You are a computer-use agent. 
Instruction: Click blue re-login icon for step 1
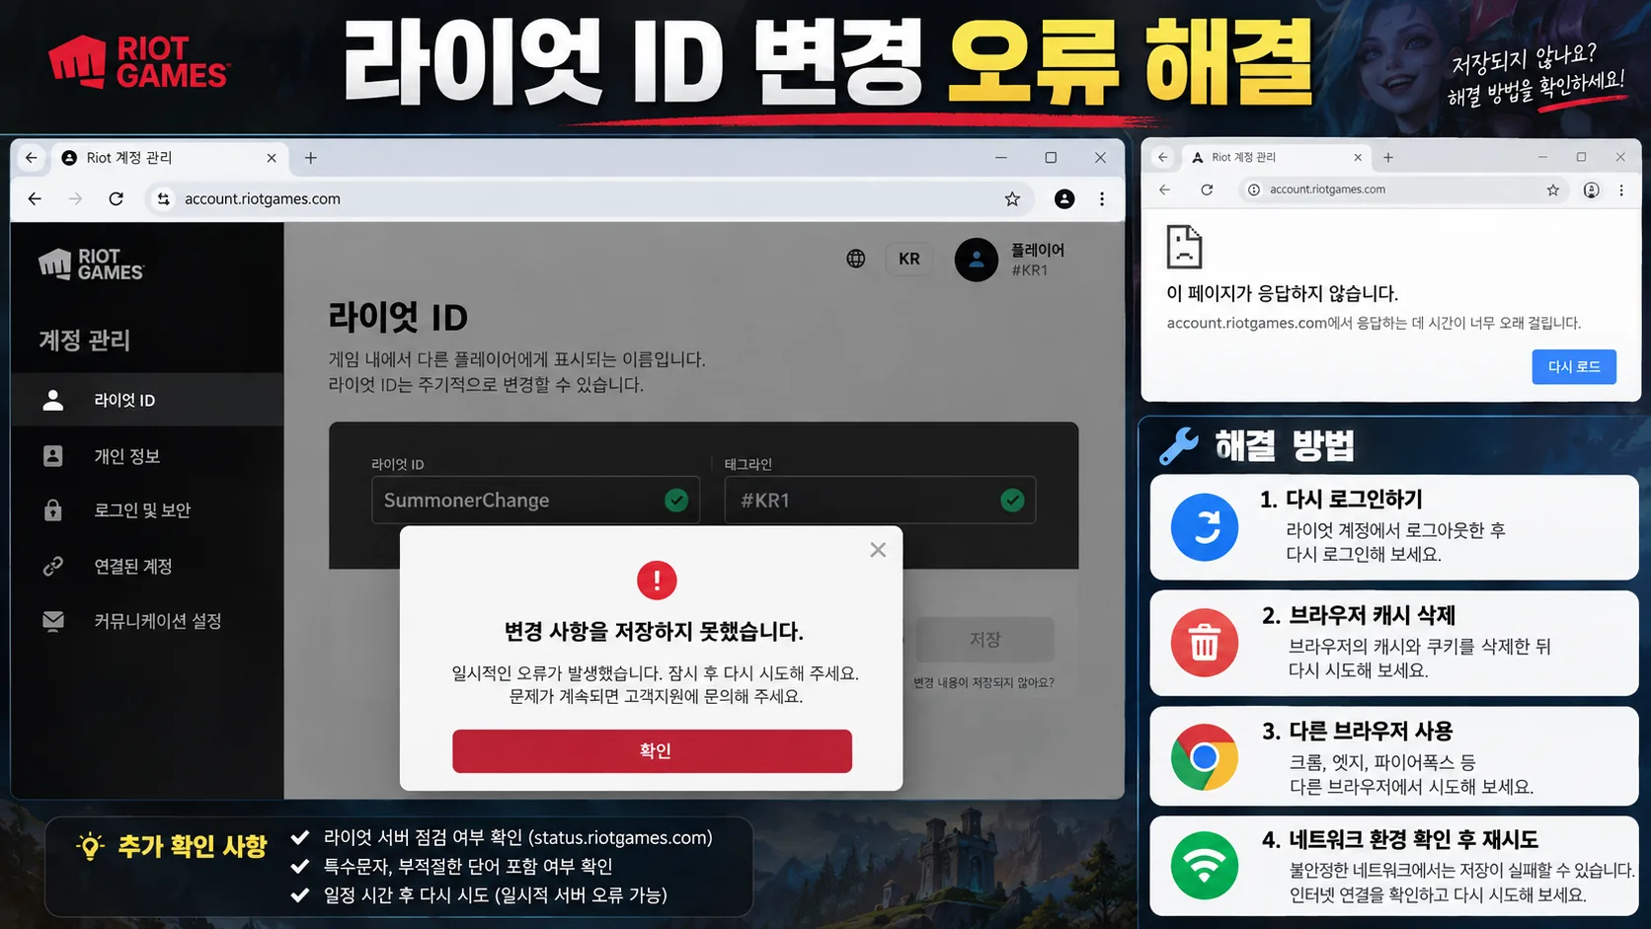click(1205, 527)
